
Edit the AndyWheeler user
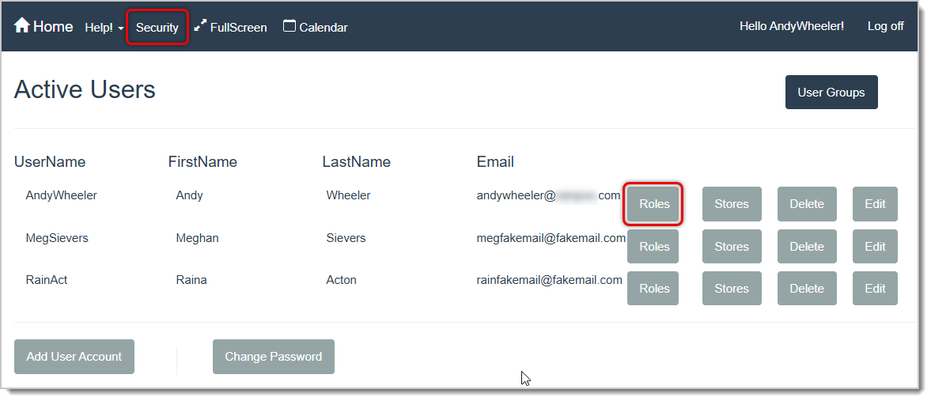pos(874,204)
